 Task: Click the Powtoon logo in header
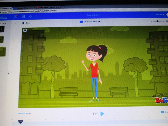tap(3, 17)
